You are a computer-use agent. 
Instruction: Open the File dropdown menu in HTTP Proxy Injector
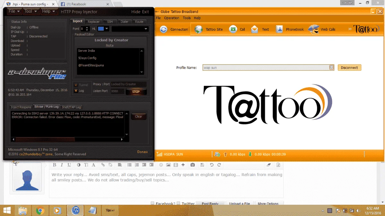tap(14, 12)
